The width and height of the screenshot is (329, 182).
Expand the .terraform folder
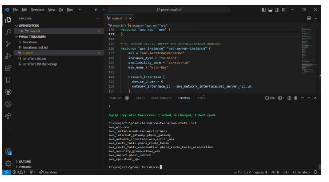(30, 42)
